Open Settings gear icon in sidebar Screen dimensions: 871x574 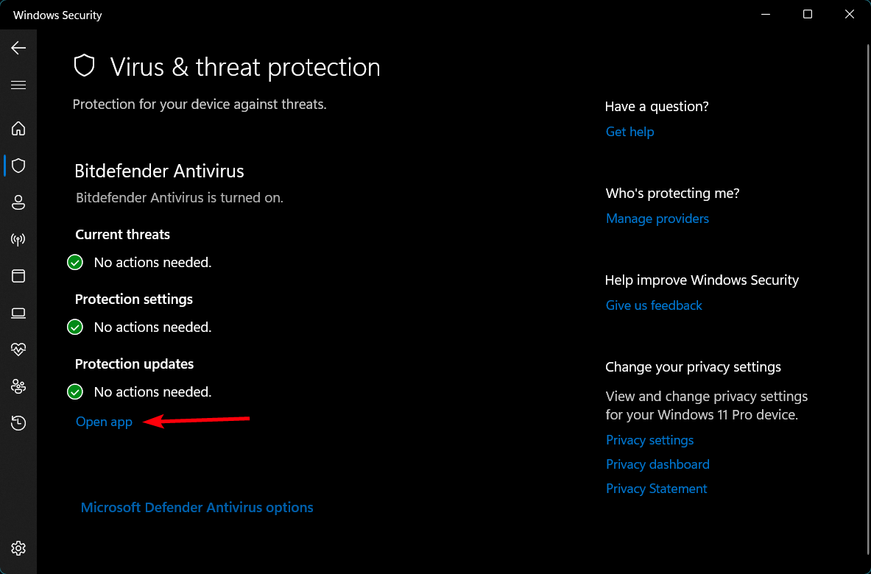[x=18, y=548]
